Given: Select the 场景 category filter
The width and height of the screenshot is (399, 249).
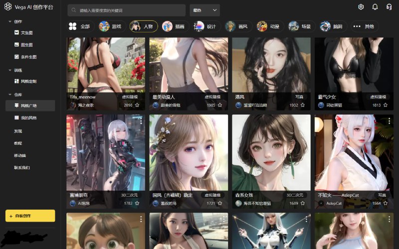Looking at the screenshot, I should coord(301,26).
